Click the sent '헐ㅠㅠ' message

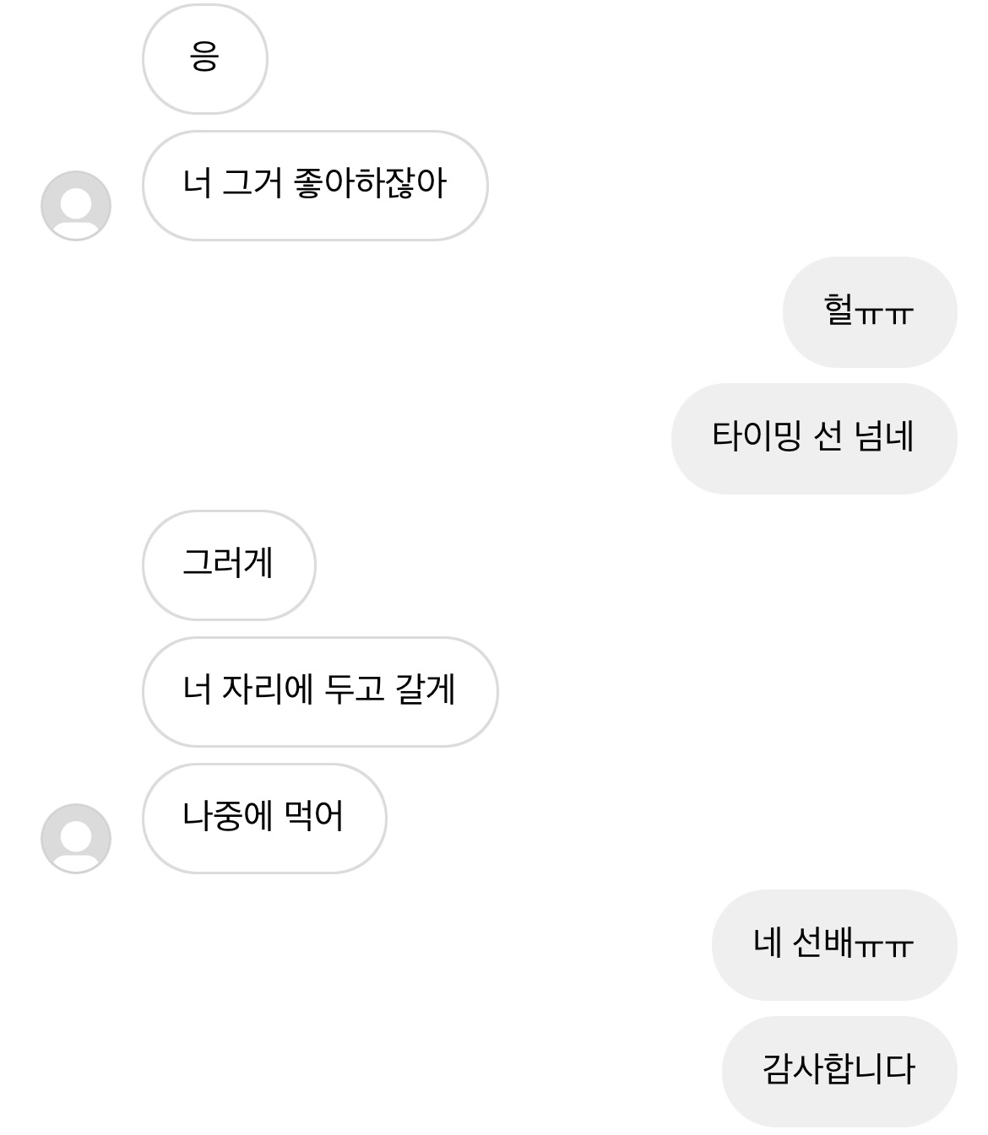[869, 312]
